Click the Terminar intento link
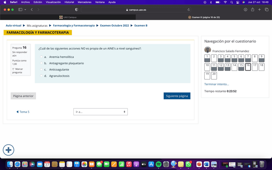This screenshot has height=170, width=272. point(217,84)
